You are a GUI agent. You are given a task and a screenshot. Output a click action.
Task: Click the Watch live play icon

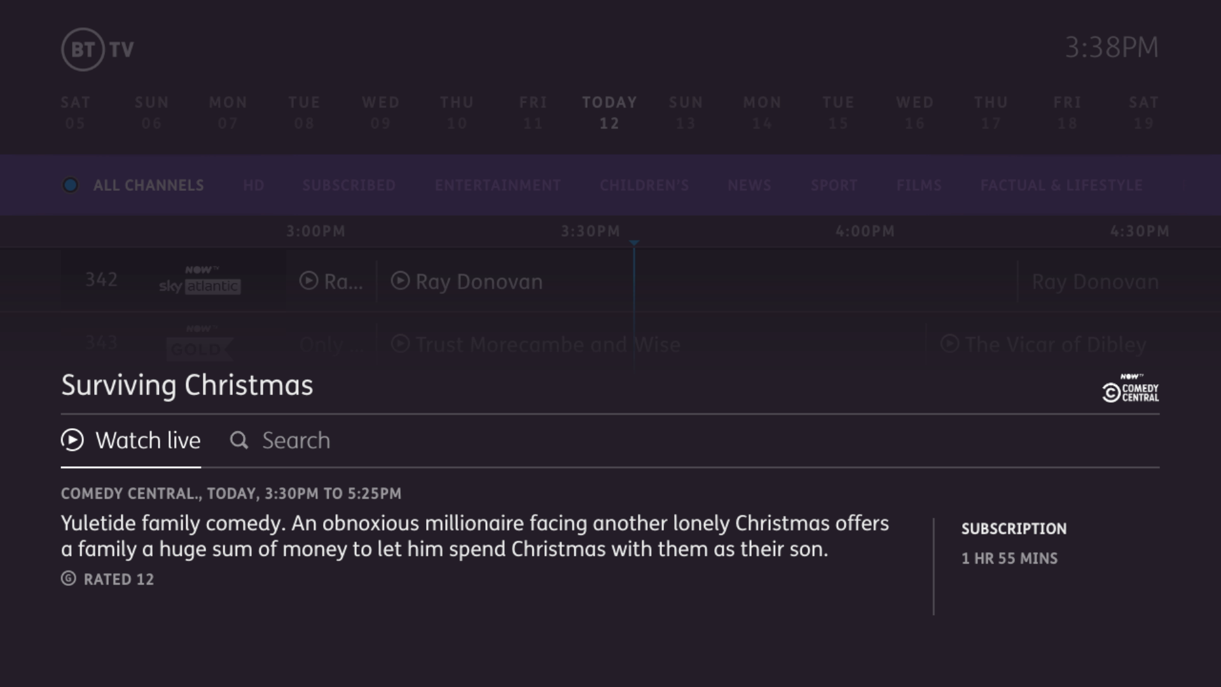[x=72, y=440]
